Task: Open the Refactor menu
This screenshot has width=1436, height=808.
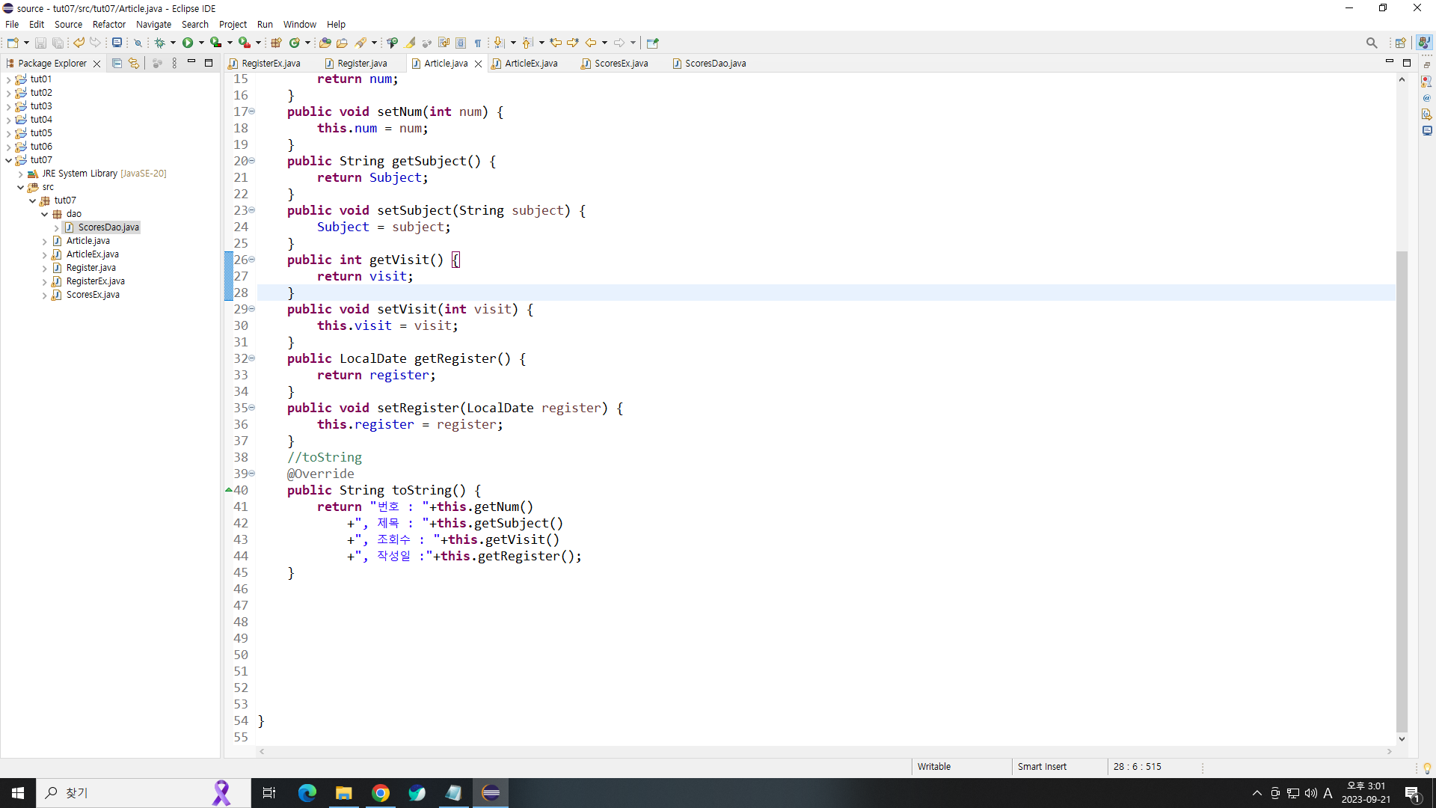Action: [x=109, y=24]
